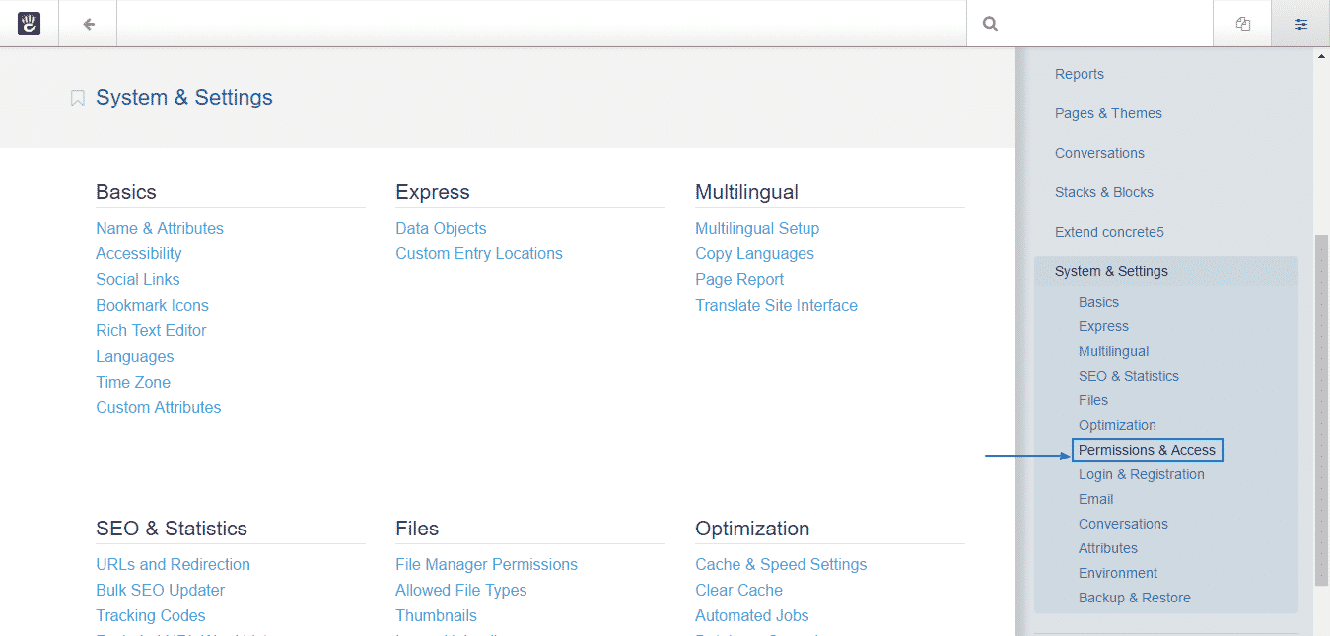Open Custom Entry Locations under Express
This screenshot has height=636, width=1330.
point(479,253)
